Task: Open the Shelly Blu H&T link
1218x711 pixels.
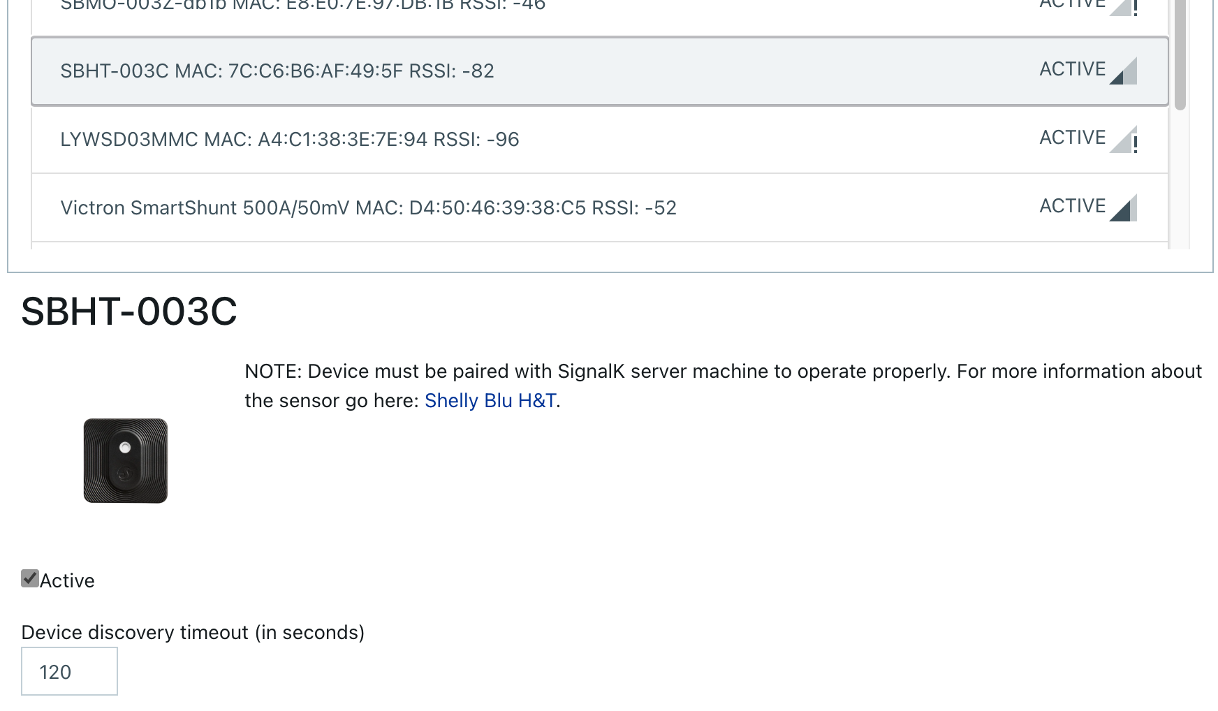Action: pos(490,401)
